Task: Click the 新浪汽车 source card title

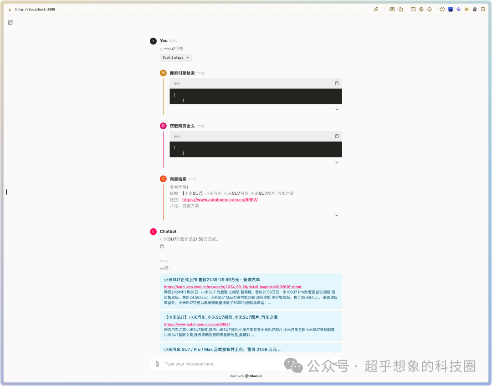Action: tap(212, 279)
